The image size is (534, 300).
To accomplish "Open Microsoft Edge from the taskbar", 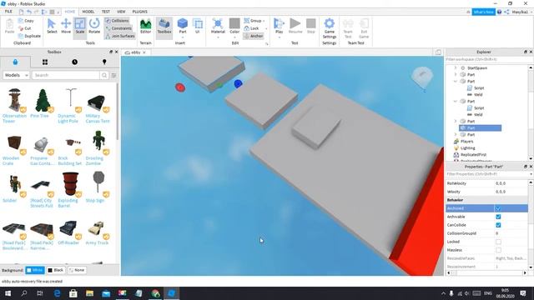I will tap(57, 293).
